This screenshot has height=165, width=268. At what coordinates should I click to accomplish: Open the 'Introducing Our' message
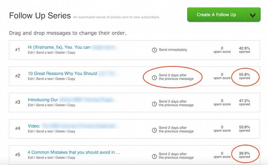[x=43, y=100]
